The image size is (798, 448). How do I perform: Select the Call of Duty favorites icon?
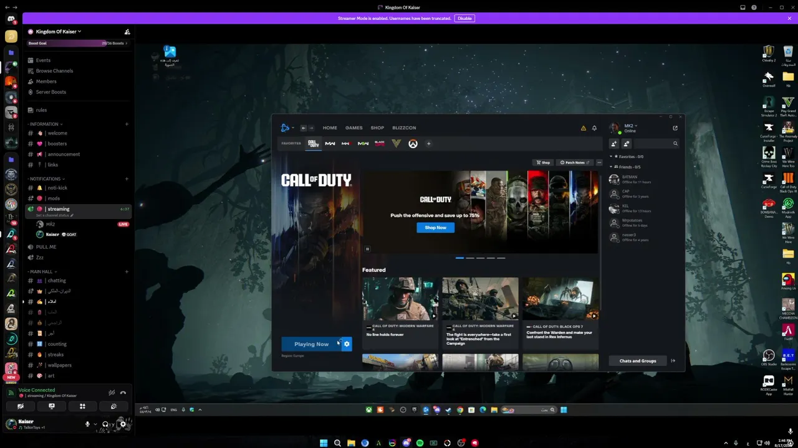click(313, 144)
